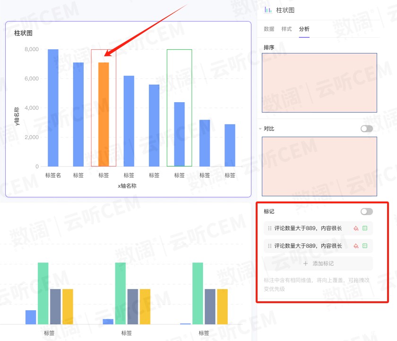Collapse the 对比 section using its arrow

tap(260, 129)
